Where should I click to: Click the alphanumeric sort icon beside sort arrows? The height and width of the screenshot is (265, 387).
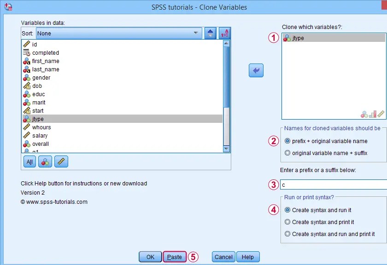pyautogui.click(x=224, y=33)
